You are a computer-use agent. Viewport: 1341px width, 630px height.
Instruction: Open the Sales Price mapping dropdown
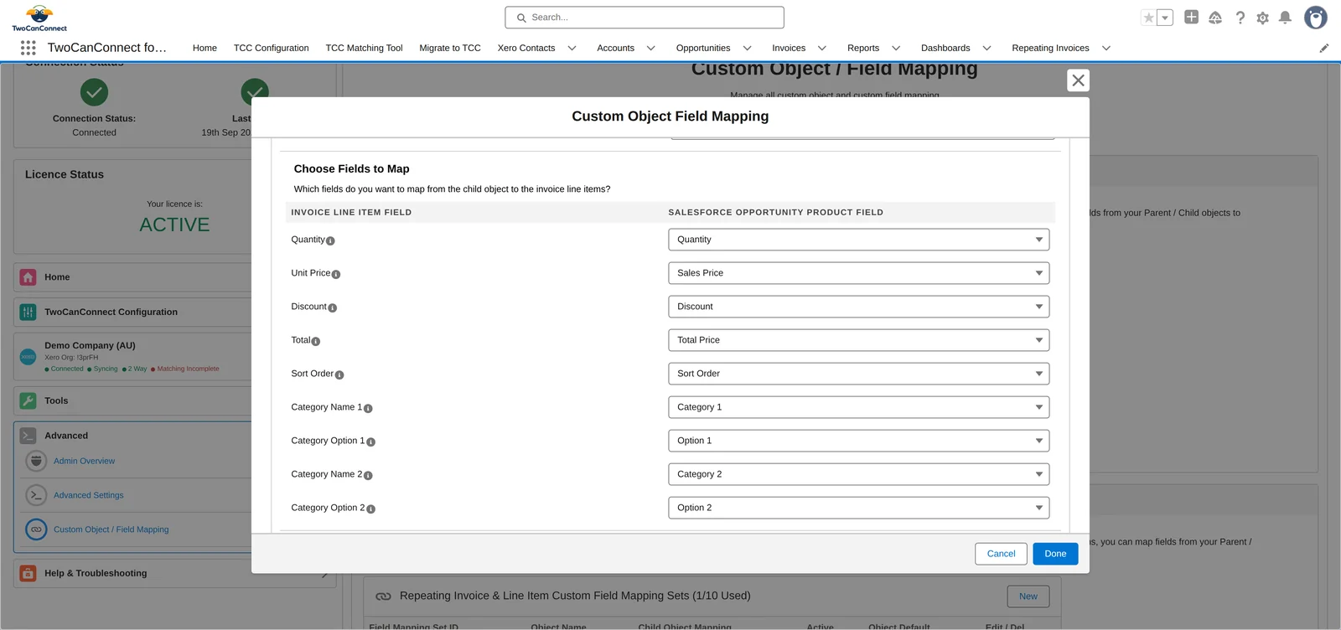(x=858, y=273)
